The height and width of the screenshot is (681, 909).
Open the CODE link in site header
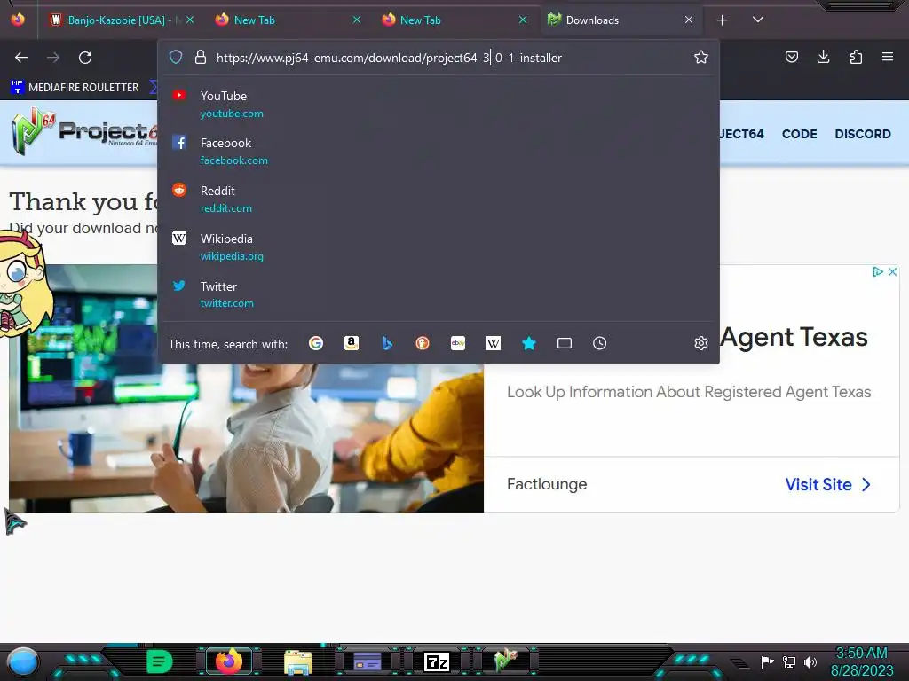coord(800,134)
